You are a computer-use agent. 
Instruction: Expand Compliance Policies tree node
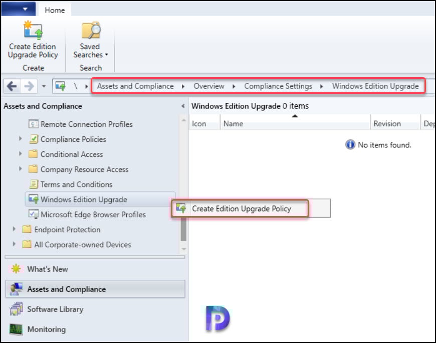click(x=21, y=138)
